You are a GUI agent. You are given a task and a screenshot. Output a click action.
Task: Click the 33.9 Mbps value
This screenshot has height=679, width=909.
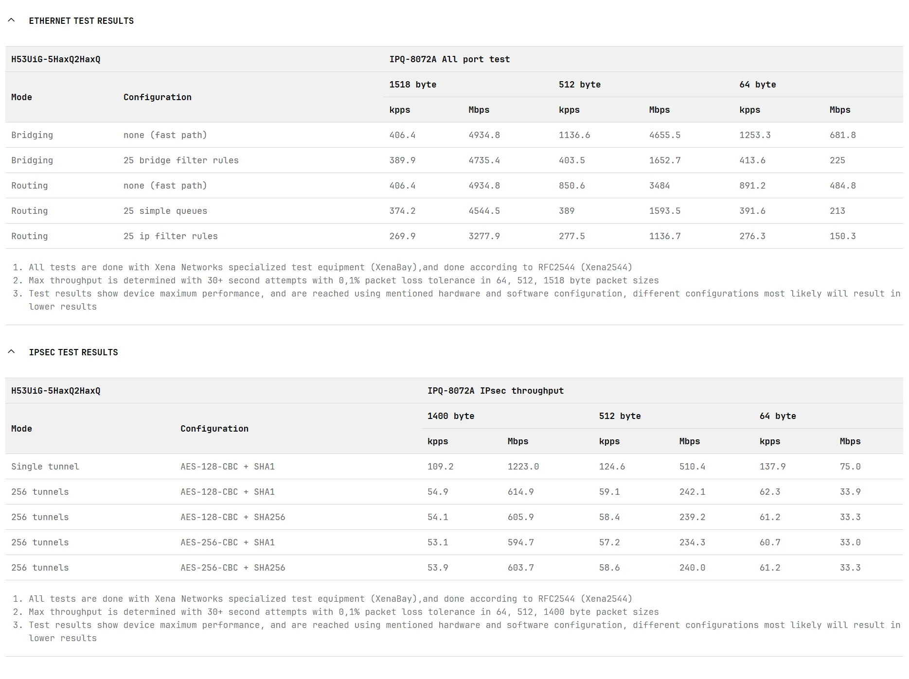click(x=850, y=492)
